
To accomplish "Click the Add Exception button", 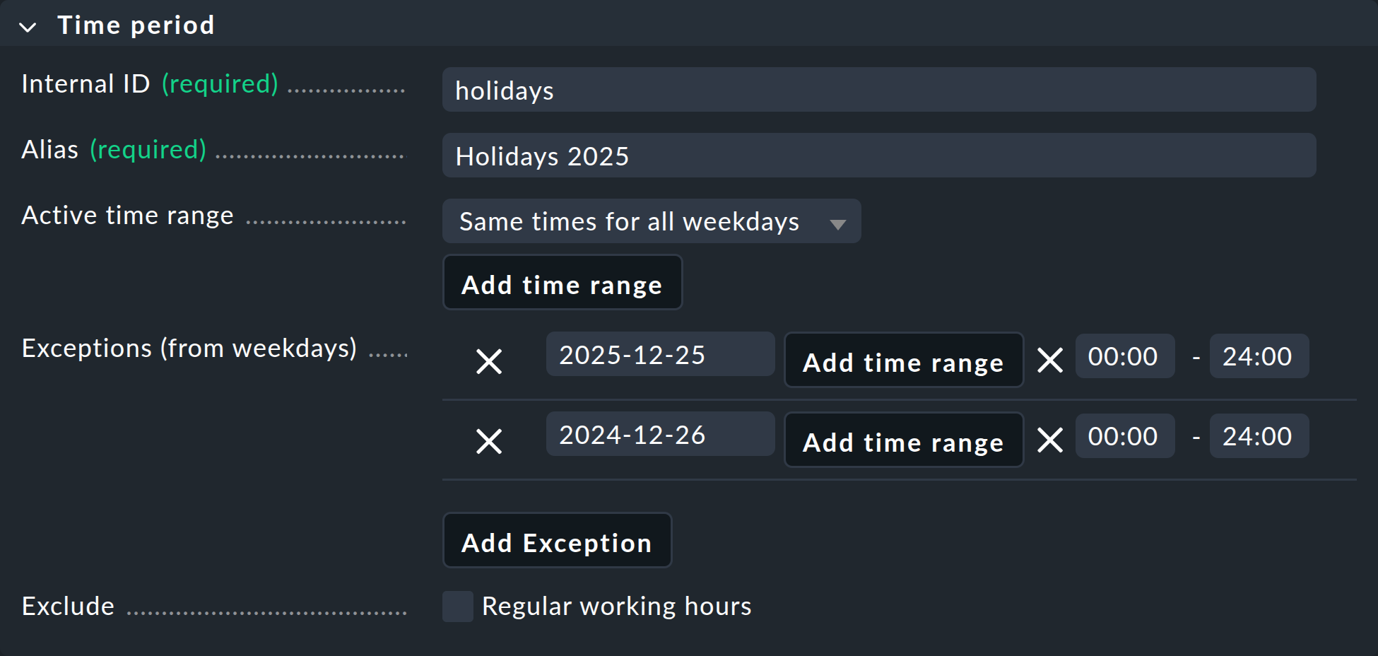I will click(557, 541).
